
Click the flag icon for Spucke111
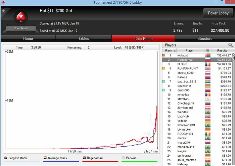208,86
